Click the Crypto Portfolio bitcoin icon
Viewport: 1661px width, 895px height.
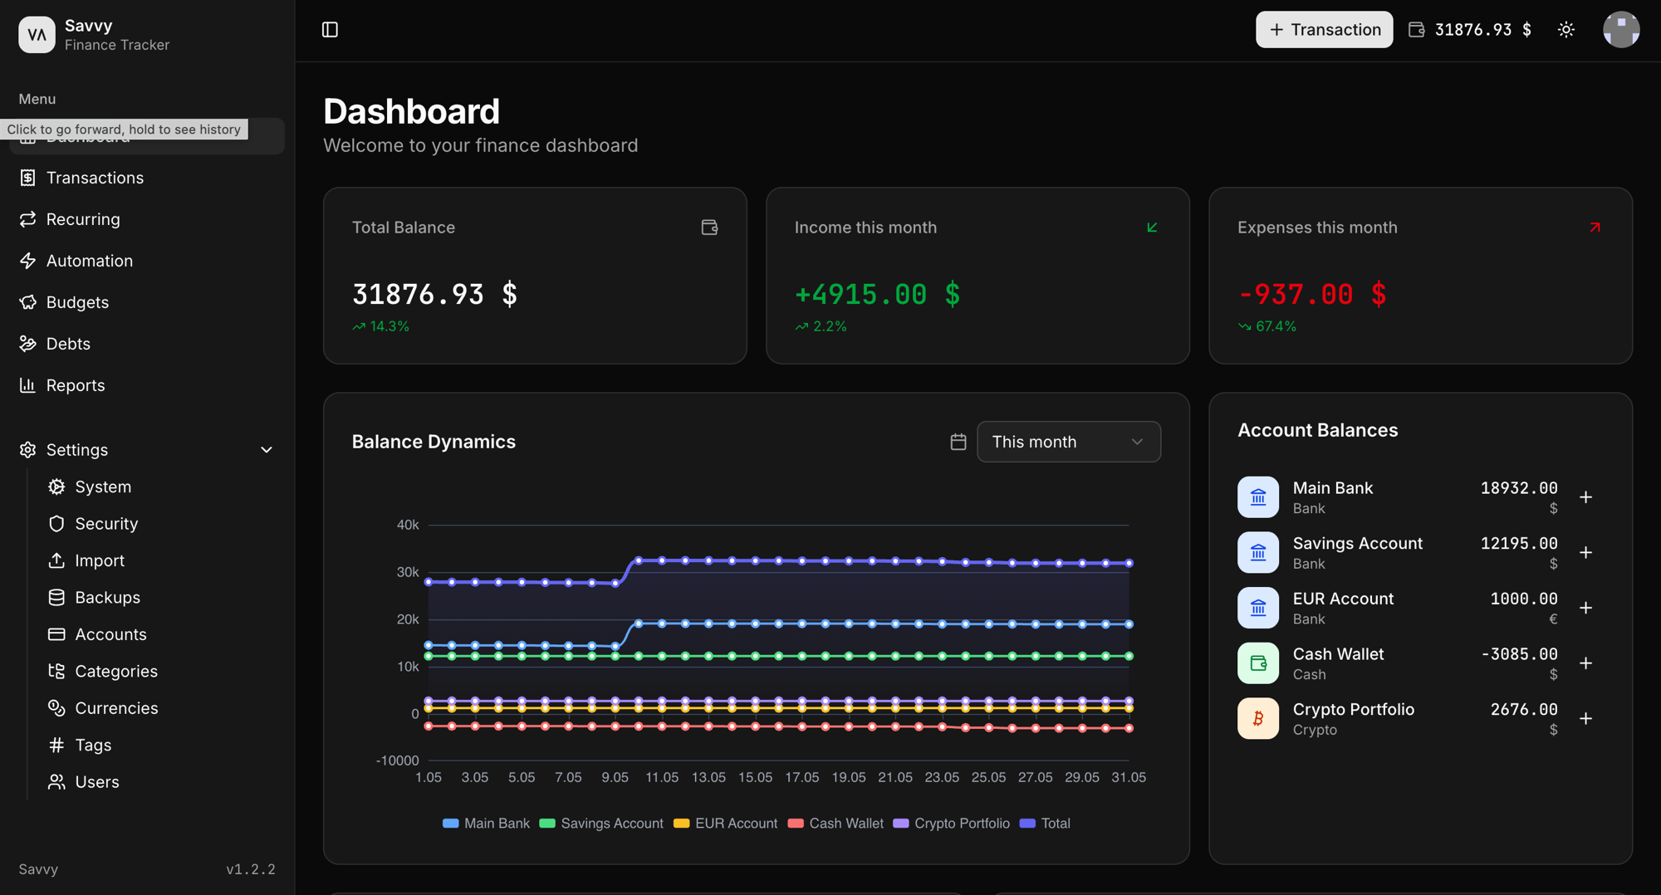click(x=1258, y=719)
